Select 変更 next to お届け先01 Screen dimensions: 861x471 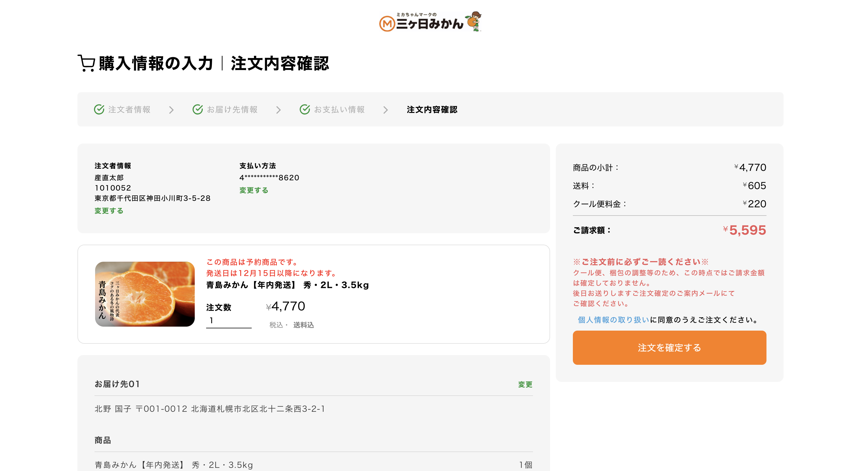[x=525, y=384]
